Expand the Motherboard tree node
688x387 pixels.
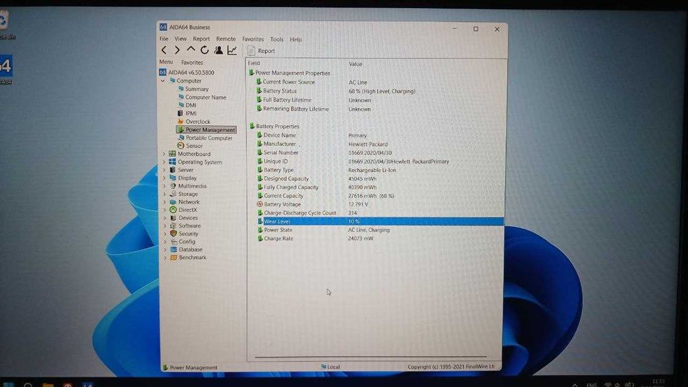[164, 154]
